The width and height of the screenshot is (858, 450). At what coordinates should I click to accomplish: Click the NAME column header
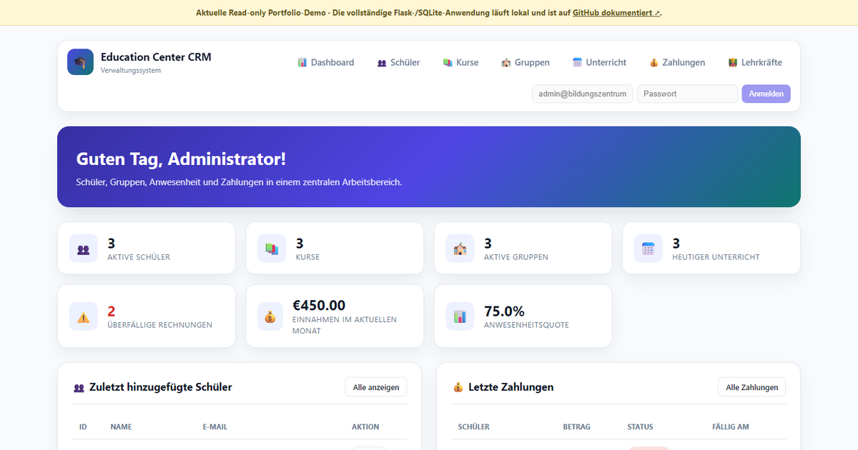[121, 427]
